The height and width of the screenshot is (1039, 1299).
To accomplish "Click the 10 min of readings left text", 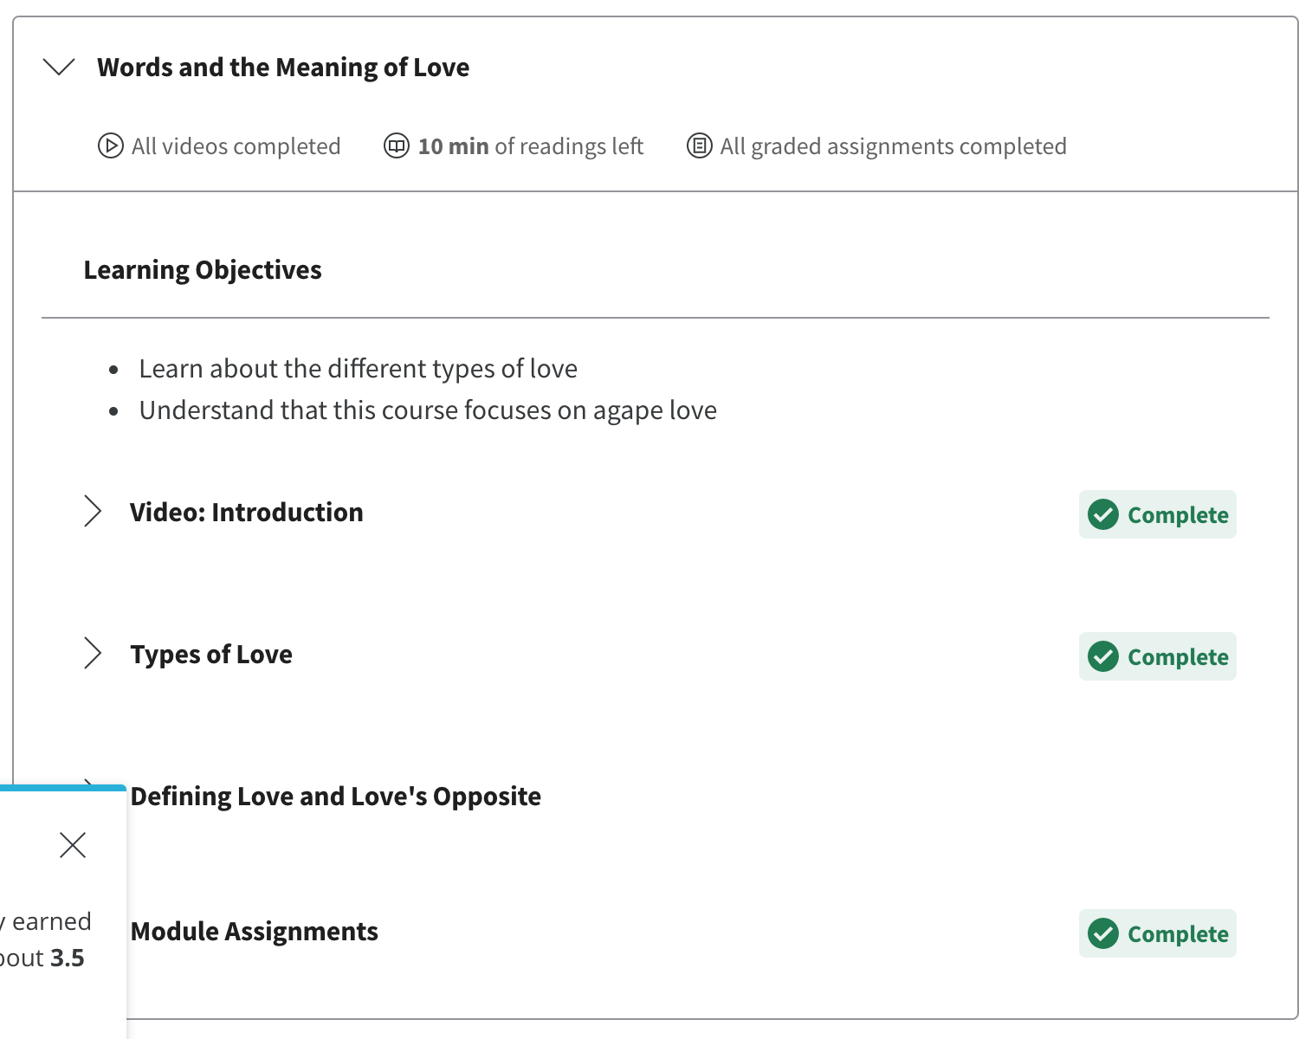I will coord(530,146).
